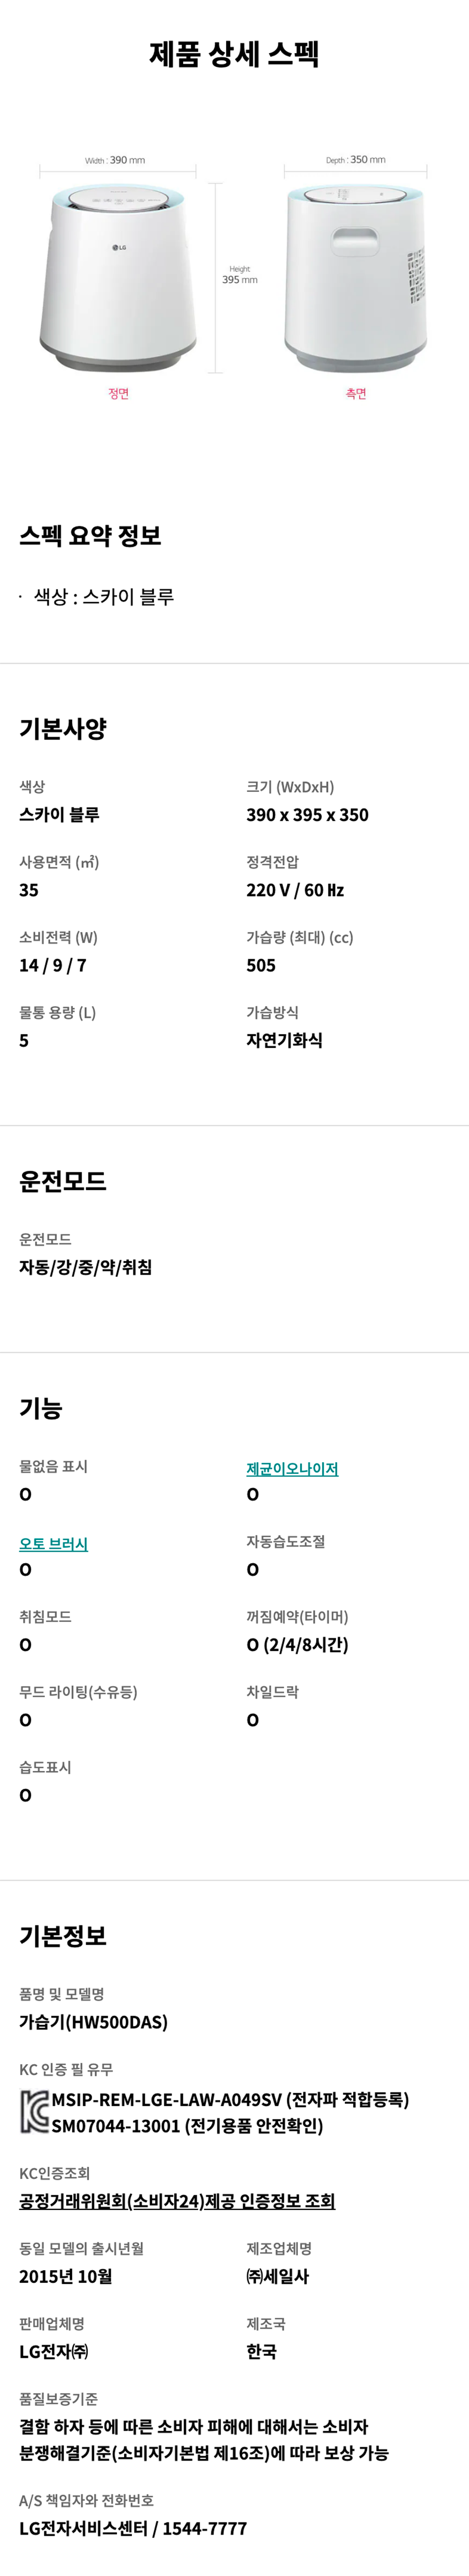Screen dimensions: 469x2576
Task: Click the 기본정보 section heading
Action: point(62,1935)
